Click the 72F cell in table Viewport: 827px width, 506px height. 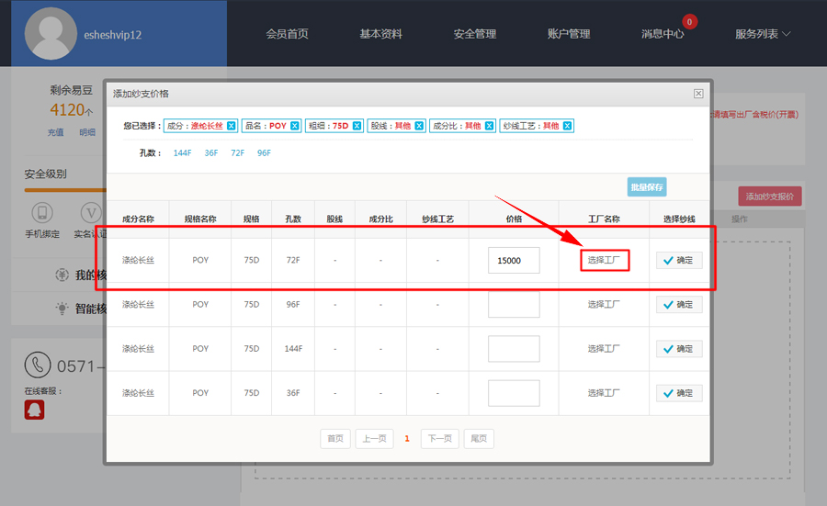pyautogui.click(x=293, y=261)
